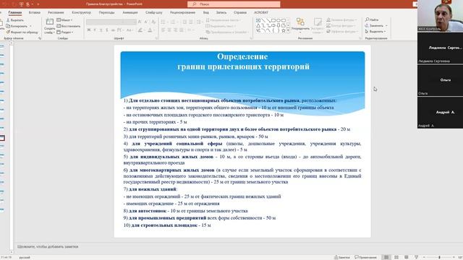Select oval shape in shapes gallery
Viewport: 463px width, 260px height.
(x=279, y=21)
